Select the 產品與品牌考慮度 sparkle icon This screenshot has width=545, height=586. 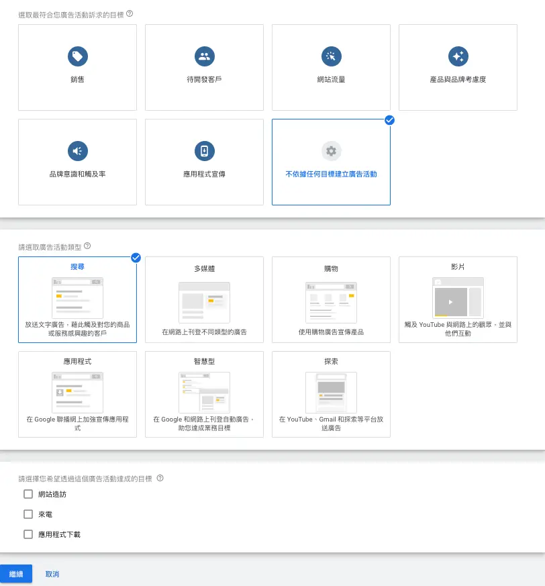pos(458,56)
